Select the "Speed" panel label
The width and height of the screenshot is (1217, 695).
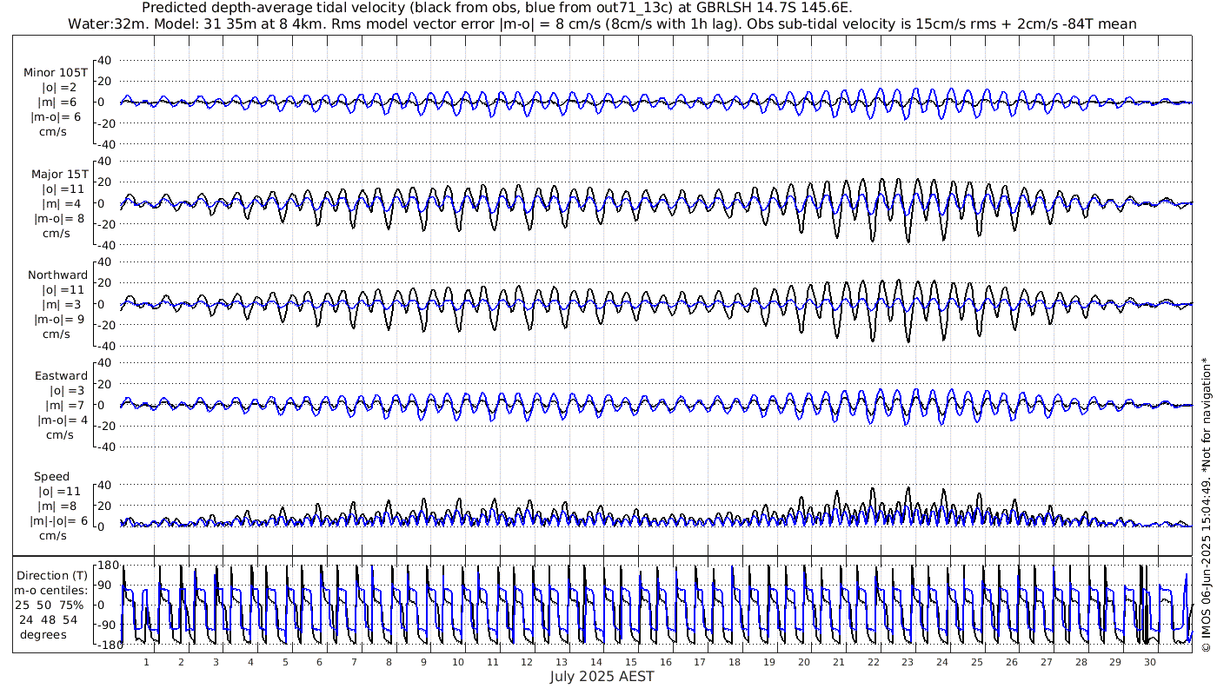pyautogui.click(x=51, y=477)
